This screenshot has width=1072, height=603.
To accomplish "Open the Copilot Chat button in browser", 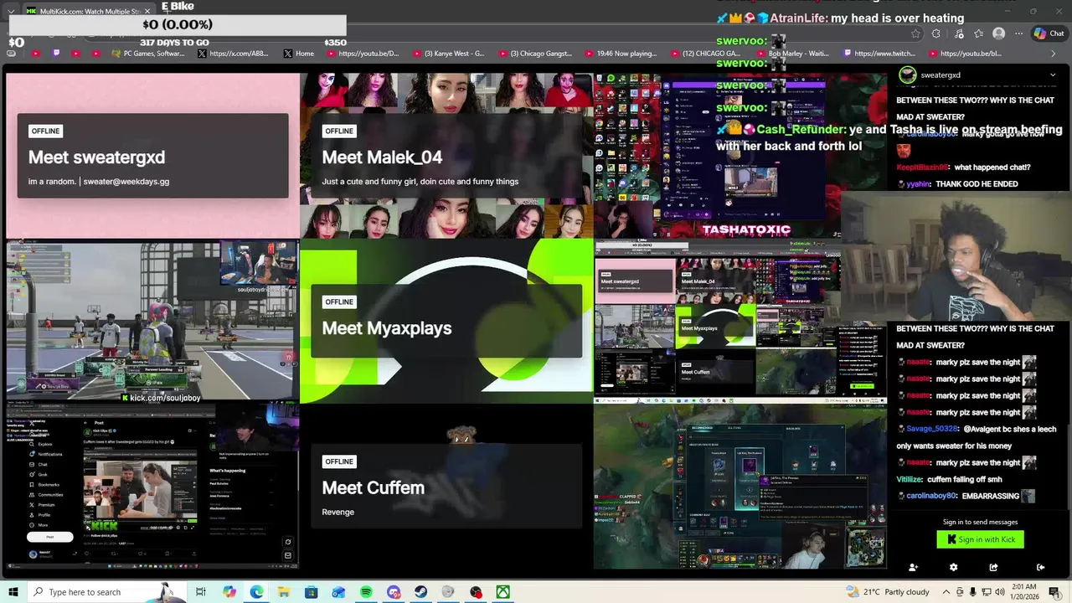I will pyautogui.click(x=1049, y=33).
